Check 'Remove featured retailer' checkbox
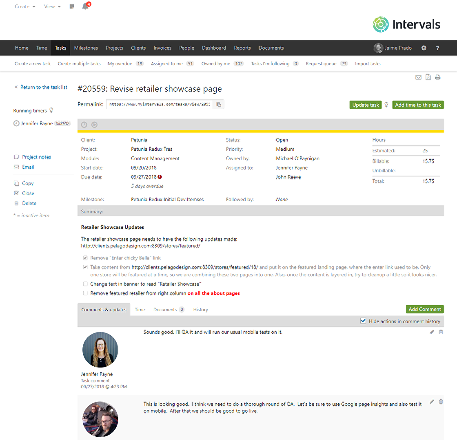457x440 pixels. click(x=85, y=293)
